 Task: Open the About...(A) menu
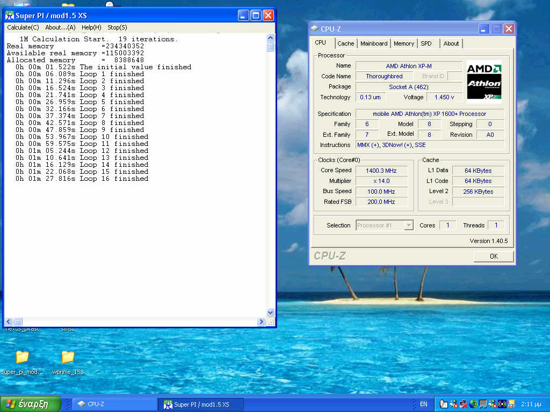click(60, 27)
